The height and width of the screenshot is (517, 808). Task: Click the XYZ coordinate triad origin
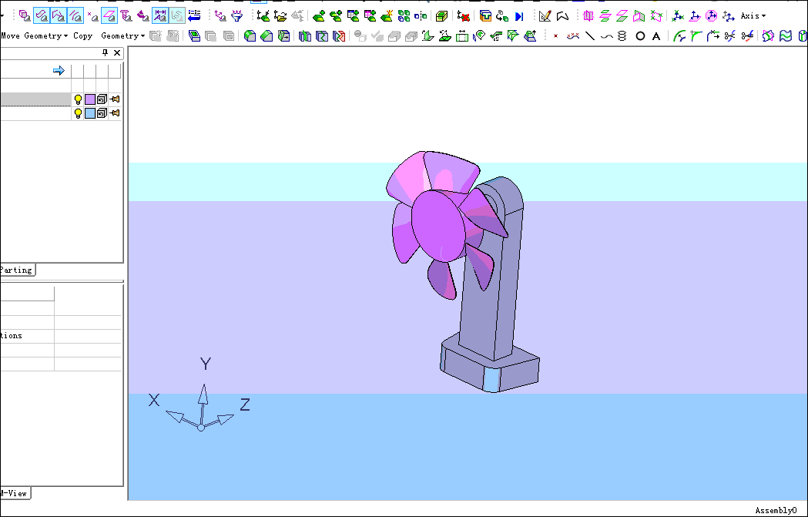(x=201, y=428)
